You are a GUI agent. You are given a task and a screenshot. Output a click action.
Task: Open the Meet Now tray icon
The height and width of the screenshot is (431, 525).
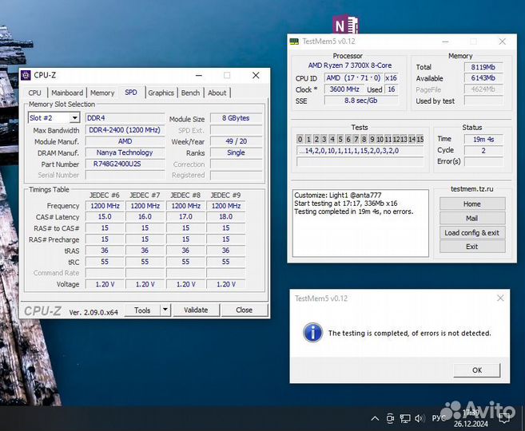(x=390, y=418)
